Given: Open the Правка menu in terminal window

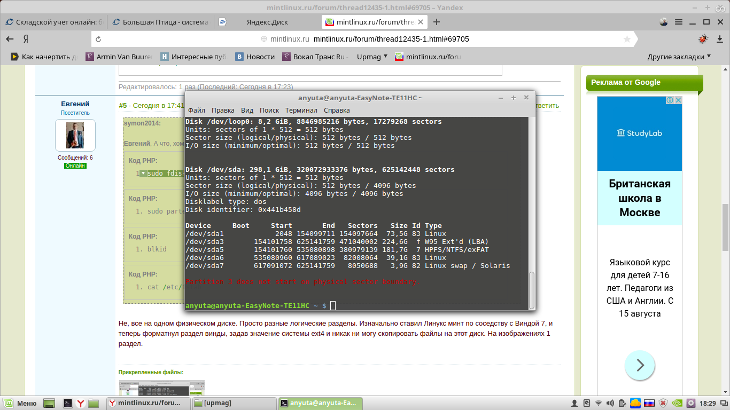Looking at the screenshot, I should (223, 110).
